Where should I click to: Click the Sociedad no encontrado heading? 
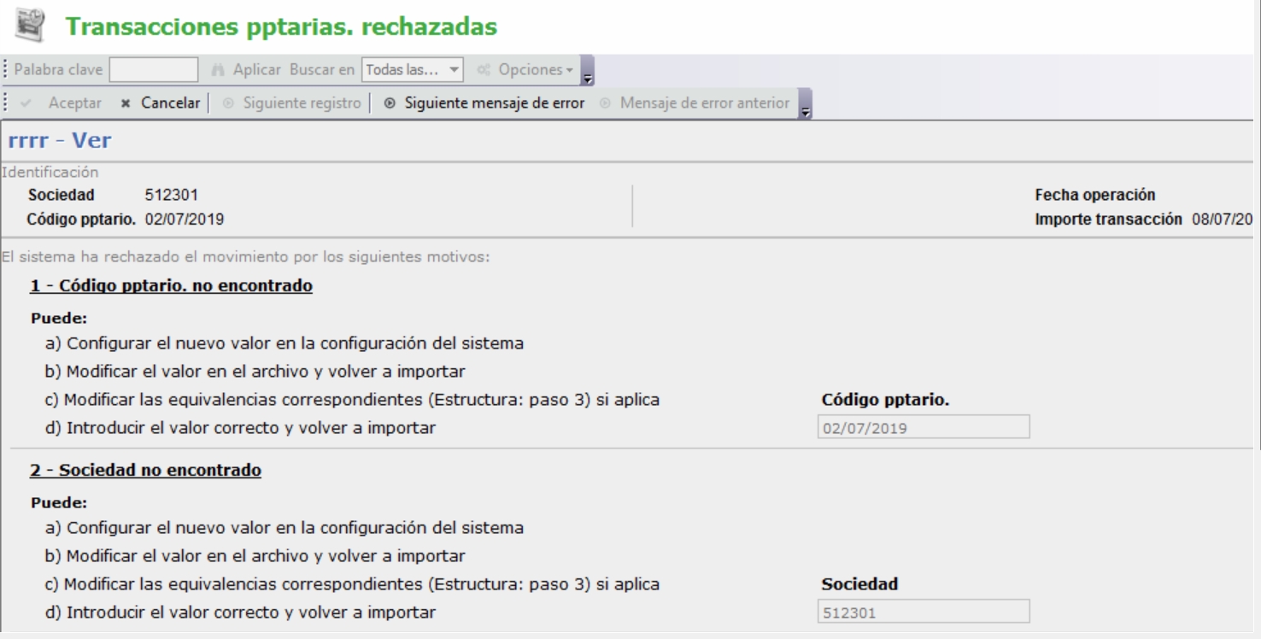145,470
